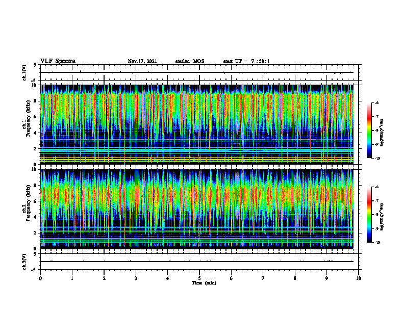Click the ch.1 voltage waveform trace
The image size is (404, 312).
(197, 72)
